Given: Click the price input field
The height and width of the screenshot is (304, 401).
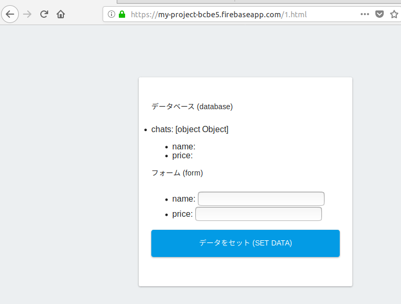Looking at the screenshot, I should (259, 214).
